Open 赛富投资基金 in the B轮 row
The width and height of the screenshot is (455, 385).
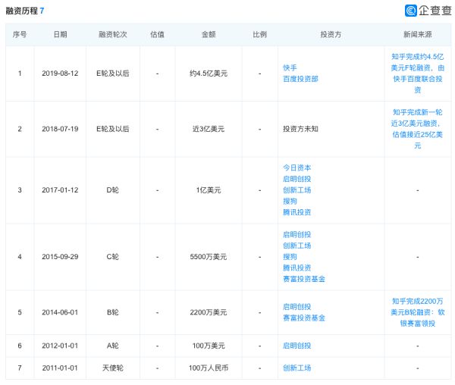coord(303,318)
